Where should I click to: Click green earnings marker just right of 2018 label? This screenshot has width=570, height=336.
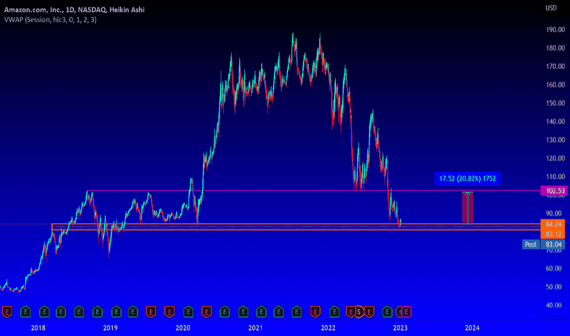(x=45, y=312)
